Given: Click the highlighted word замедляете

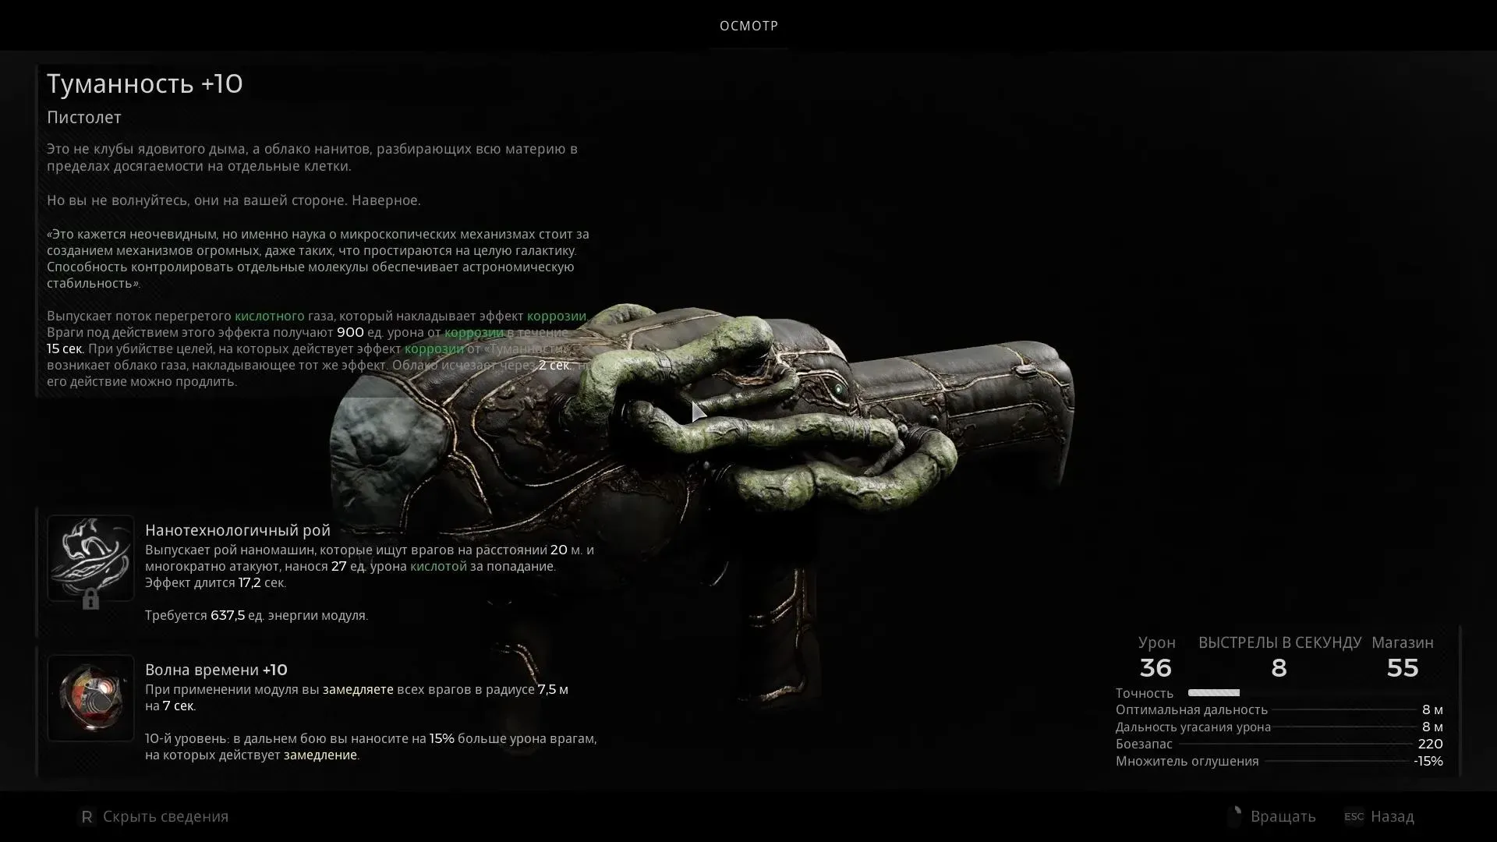Looking at the screenshot, I should (358, 689).
